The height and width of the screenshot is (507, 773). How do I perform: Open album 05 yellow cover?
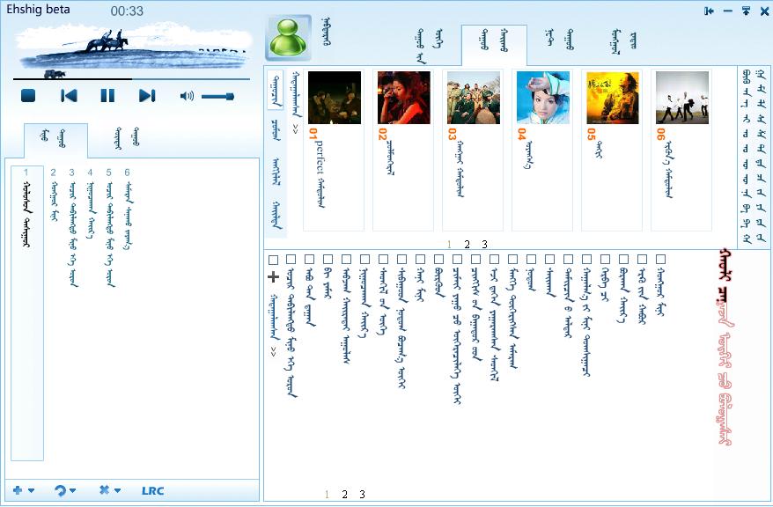click(x=612, y=98)
